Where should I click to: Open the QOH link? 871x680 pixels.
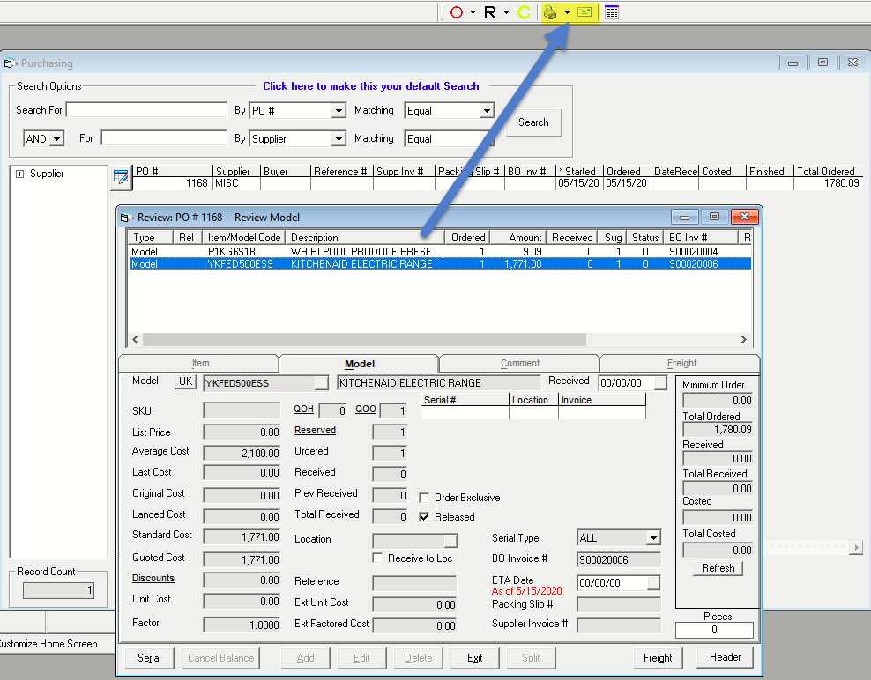(303, 409)
